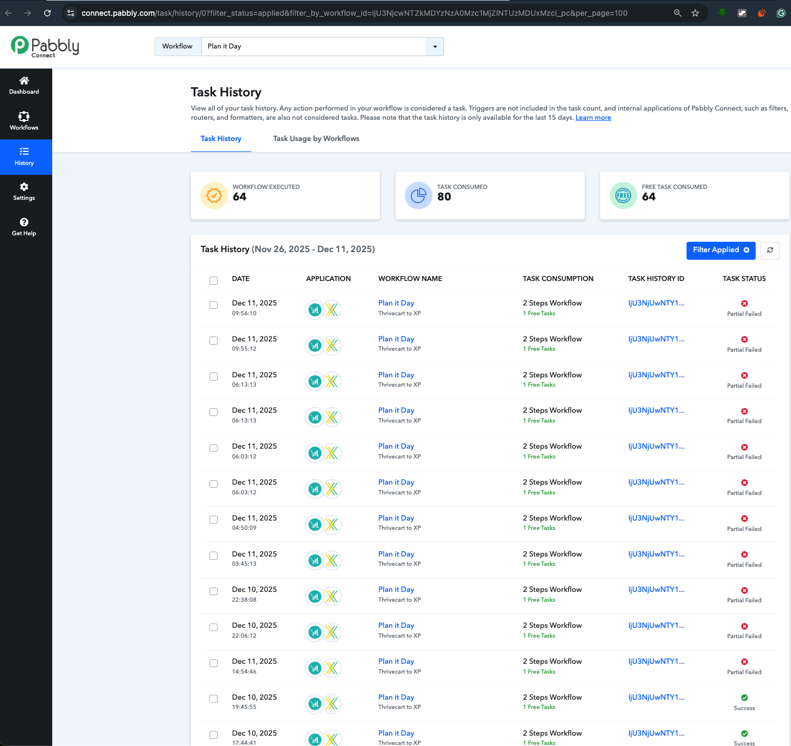Check the Dec 11 09:56:10 row checkbox
This screenshot has width=791, height=746.
point(214,305)
